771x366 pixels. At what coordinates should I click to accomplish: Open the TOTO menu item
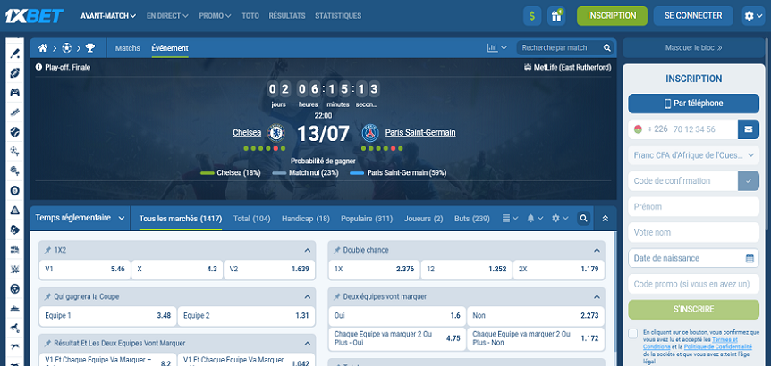(250, 16)
